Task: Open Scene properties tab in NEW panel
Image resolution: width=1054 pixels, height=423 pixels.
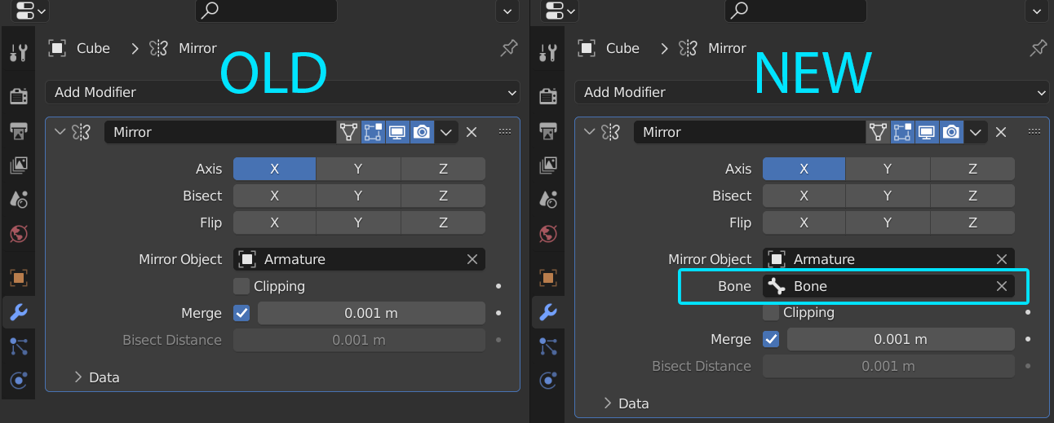Action: coord(548,200)
